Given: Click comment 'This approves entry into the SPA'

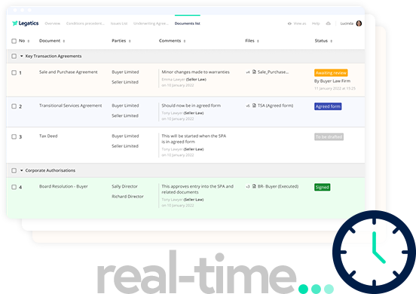Looking at the screenshot, I should point(197,186).
